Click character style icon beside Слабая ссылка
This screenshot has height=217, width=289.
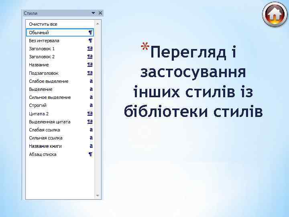[x=91, y=130]
